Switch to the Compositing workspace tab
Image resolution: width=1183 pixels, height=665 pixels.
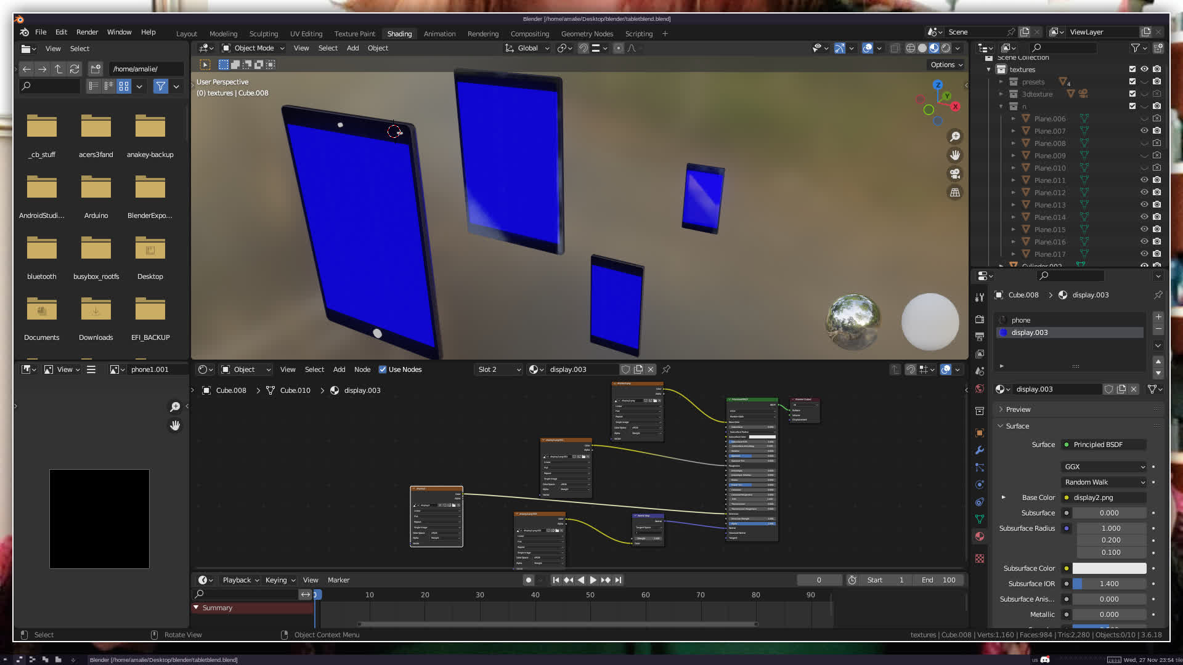(529, 34)
